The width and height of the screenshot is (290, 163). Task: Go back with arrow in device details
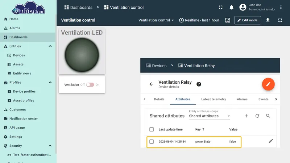[151, 84]
